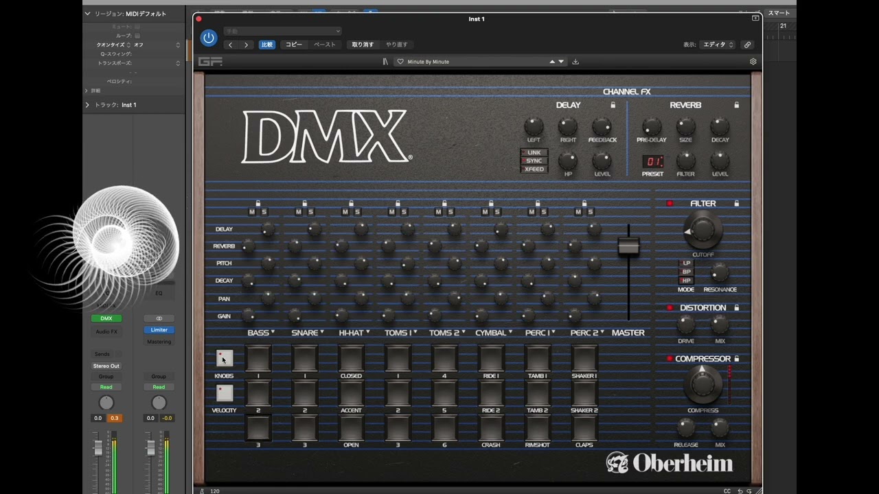Trigger the Shaker 1 pad
The image size is (879, 494).
(584, 358)
